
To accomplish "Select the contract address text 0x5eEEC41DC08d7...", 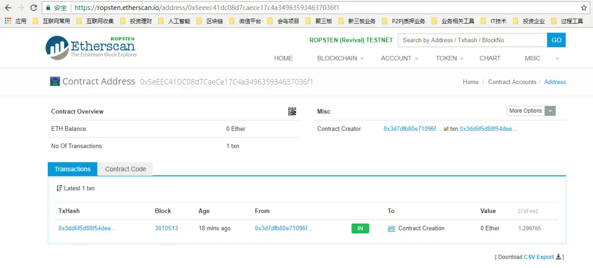I will pyautogui.click(x=226, y=82).
